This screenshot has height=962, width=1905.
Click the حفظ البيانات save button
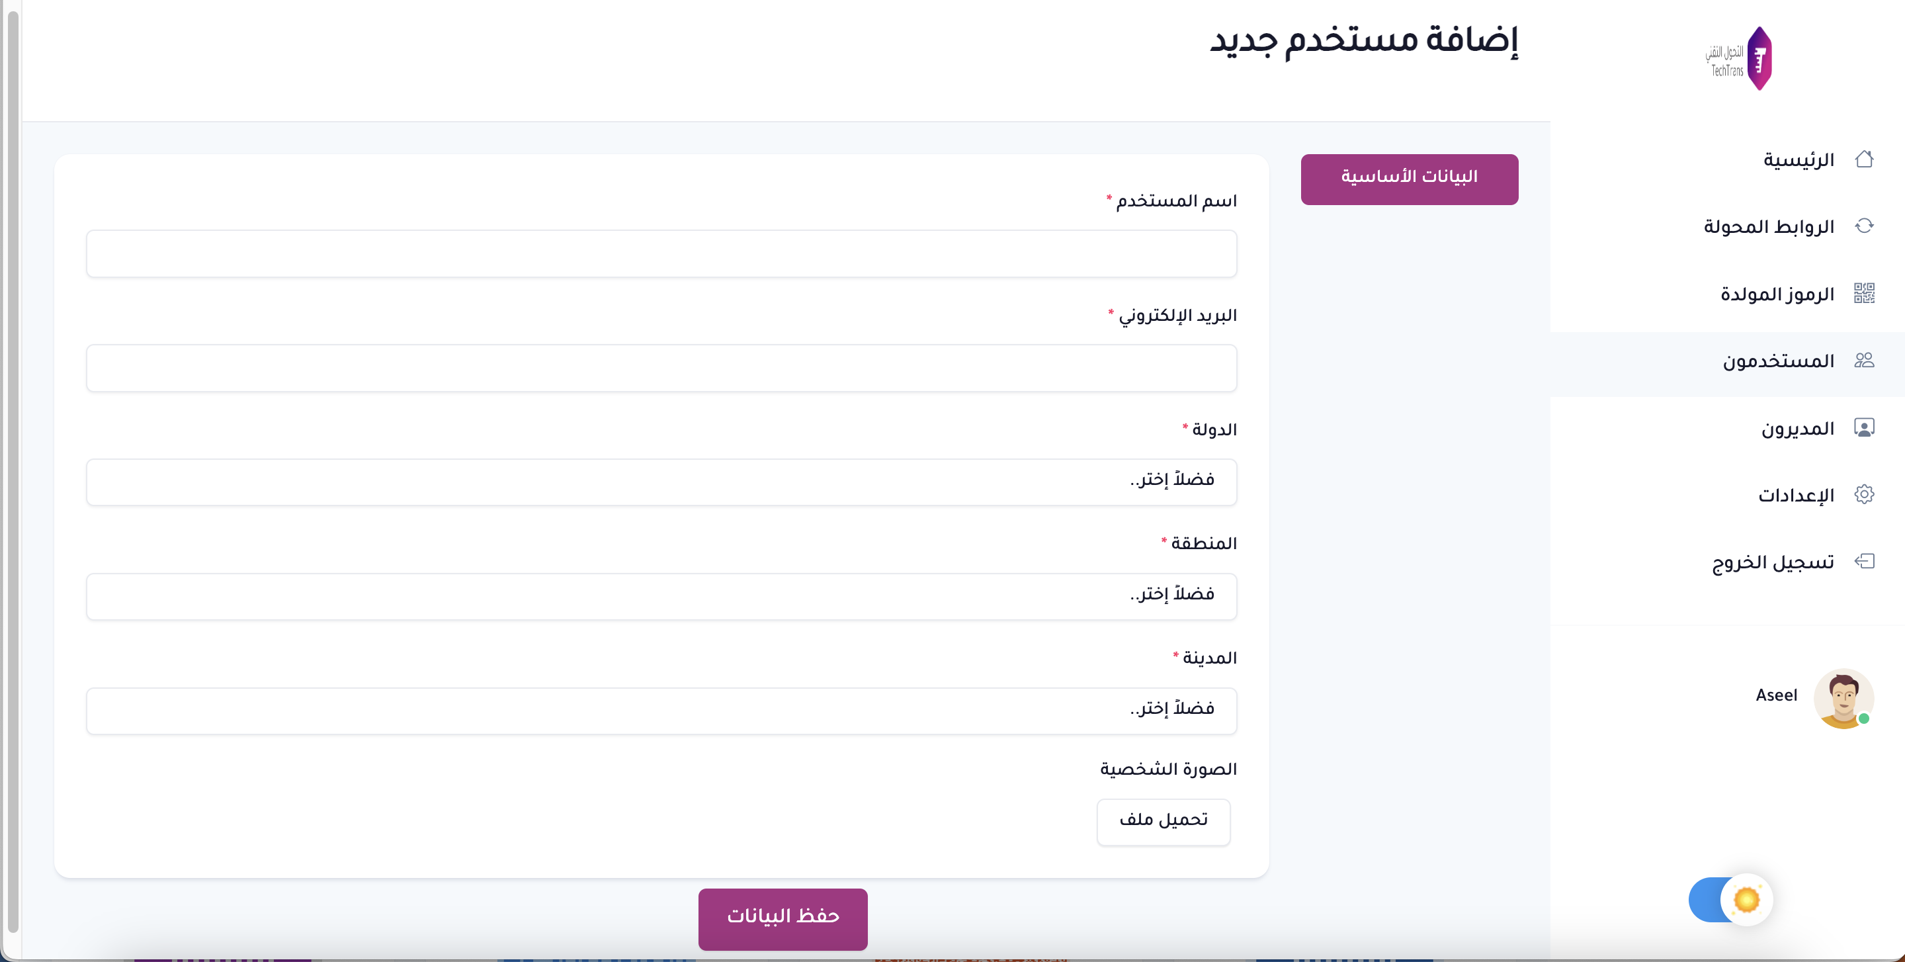783,918
